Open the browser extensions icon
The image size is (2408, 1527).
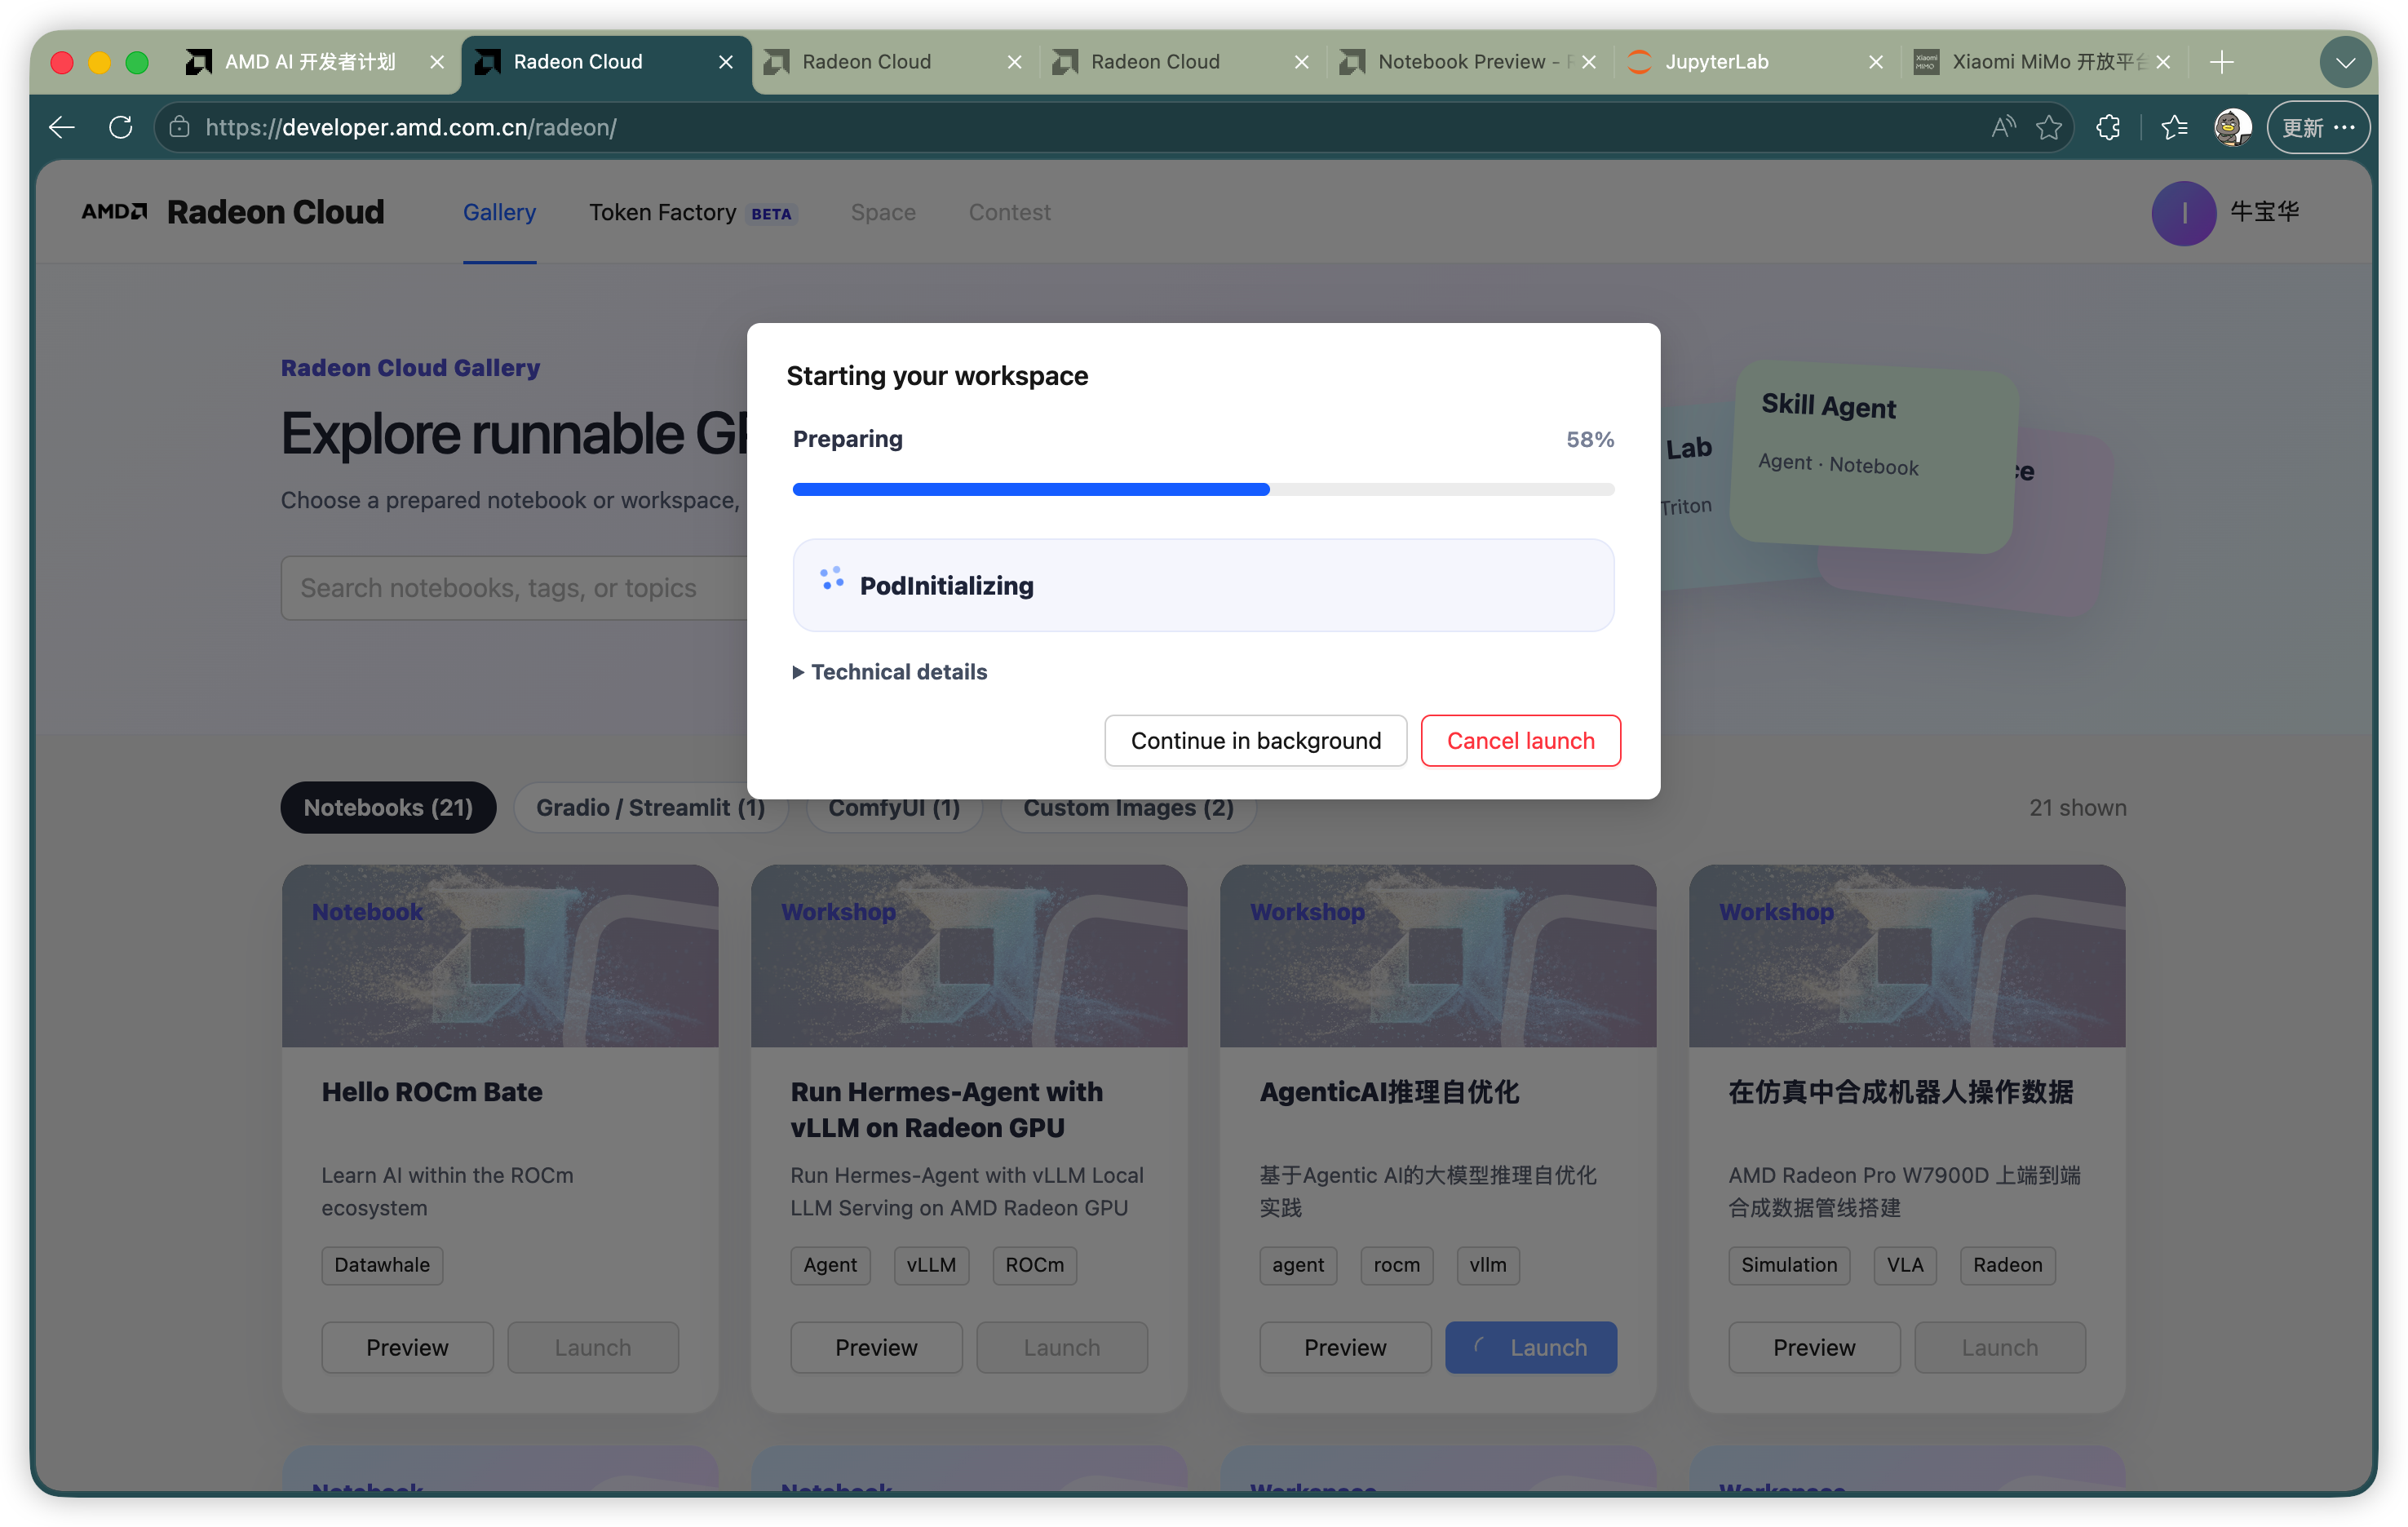coord(2108,127)
